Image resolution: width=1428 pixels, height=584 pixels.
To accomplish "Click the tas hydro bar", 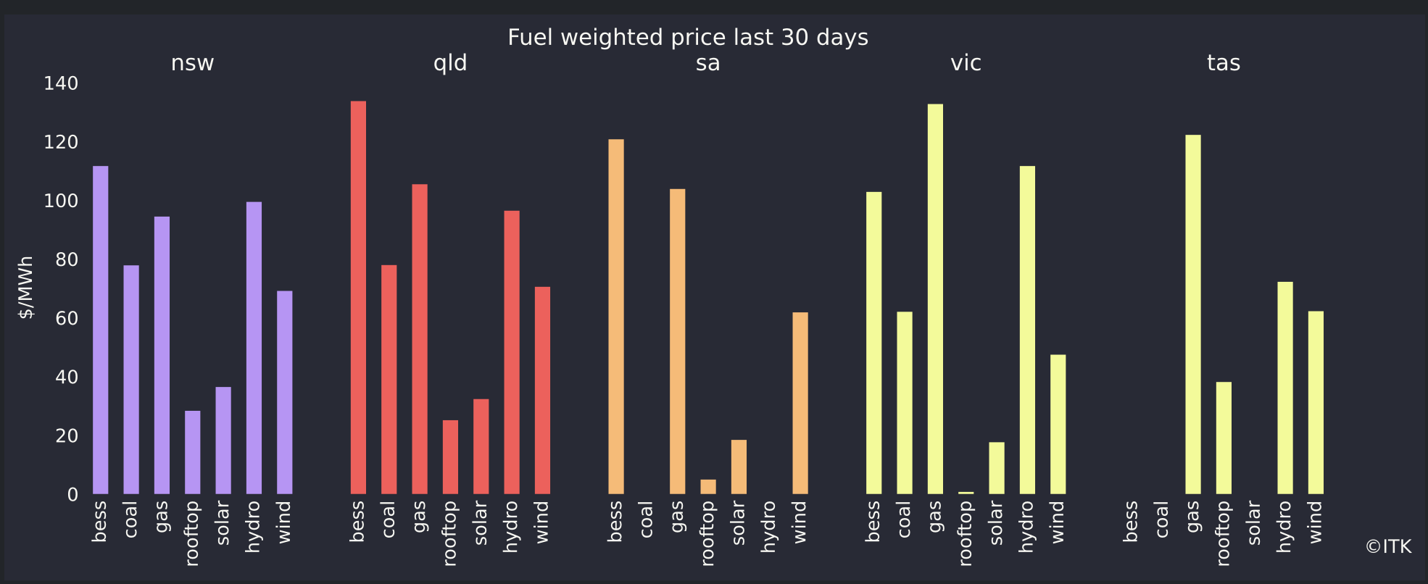I will coord(1285,388).
